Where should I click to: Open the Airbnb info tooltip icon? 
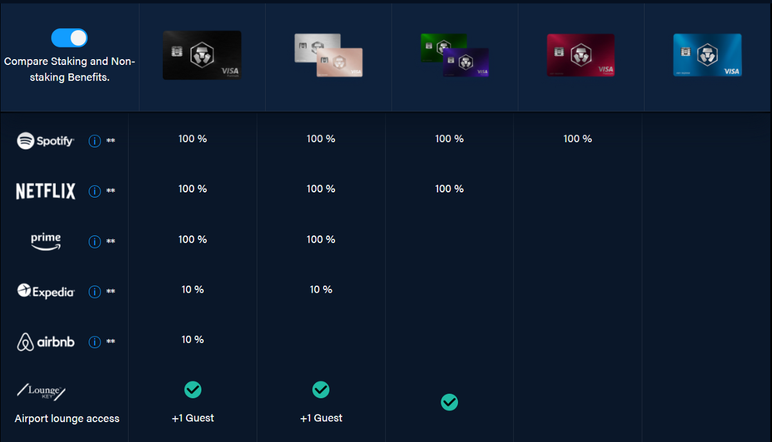[x=95, y=342]
